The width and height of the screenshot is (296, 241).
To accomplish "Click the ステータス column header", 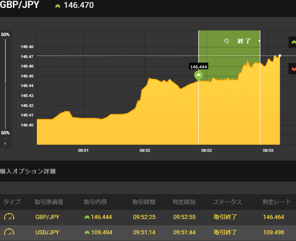I will coord(228,202).
